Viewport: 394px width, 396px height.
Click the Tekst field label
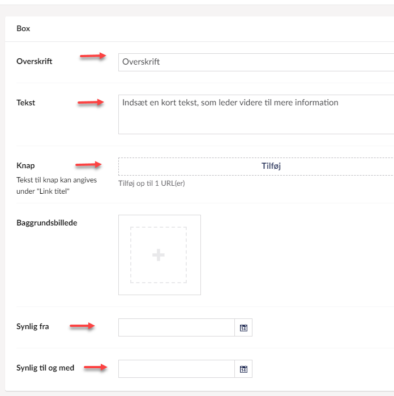click(x=27, y=103)
